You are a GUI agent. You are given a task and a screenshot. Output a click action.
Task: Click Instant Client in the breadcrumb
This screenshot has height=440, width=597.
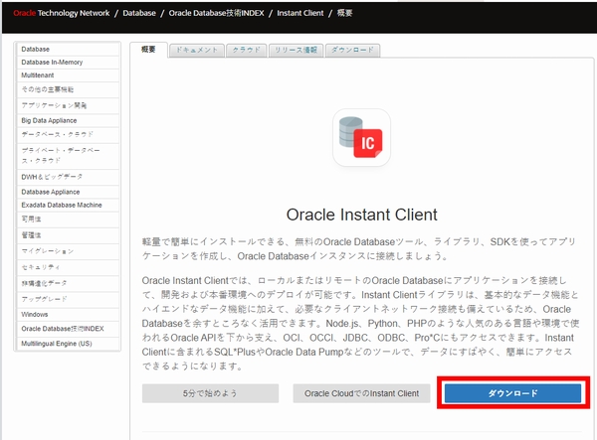[x=300, y=13]
